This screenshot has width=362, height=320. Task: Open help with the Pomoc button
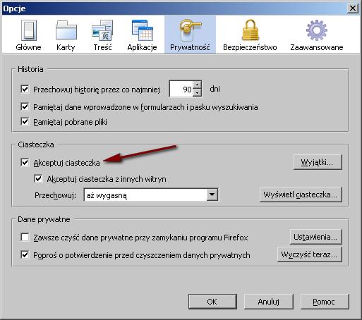(325, 302)
